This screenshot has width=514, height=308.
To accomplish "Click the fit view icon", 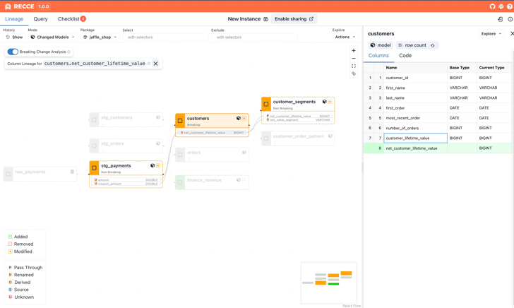I will pos(353,66).
